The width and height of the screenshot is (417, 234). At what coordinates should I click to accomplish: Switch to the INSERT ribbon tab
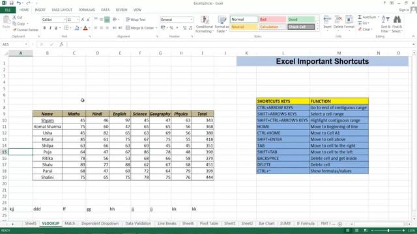[40, 10]
